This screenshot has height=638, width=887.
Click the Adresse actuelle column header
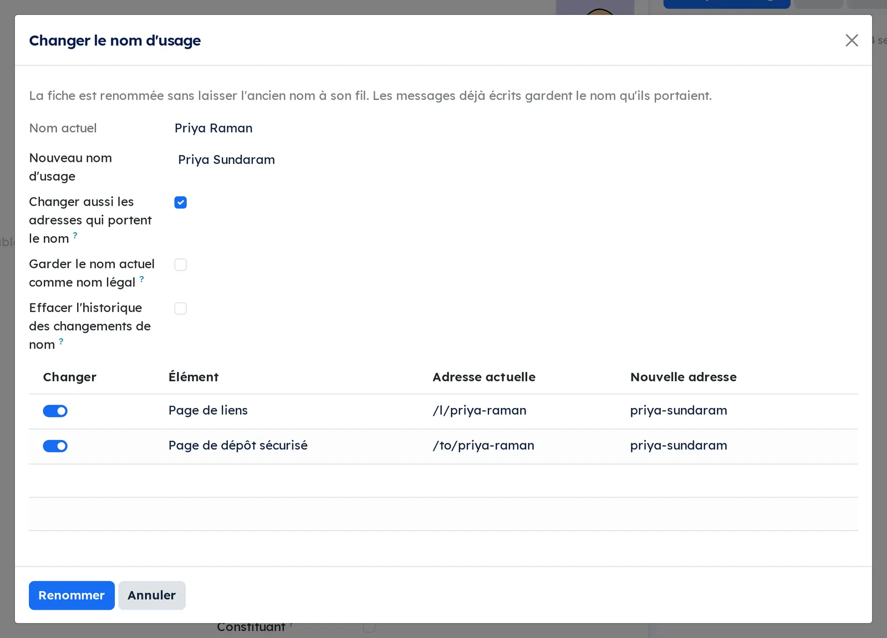pyautogui.click(x=484, y=377)
